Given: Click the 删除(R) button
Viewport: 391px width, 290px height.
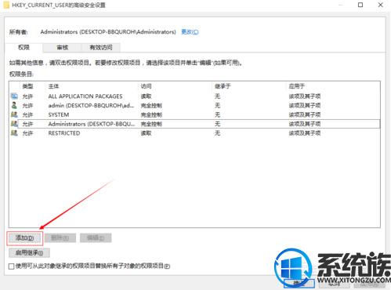Looking at the screenshot, I should [x=60, y=238].
